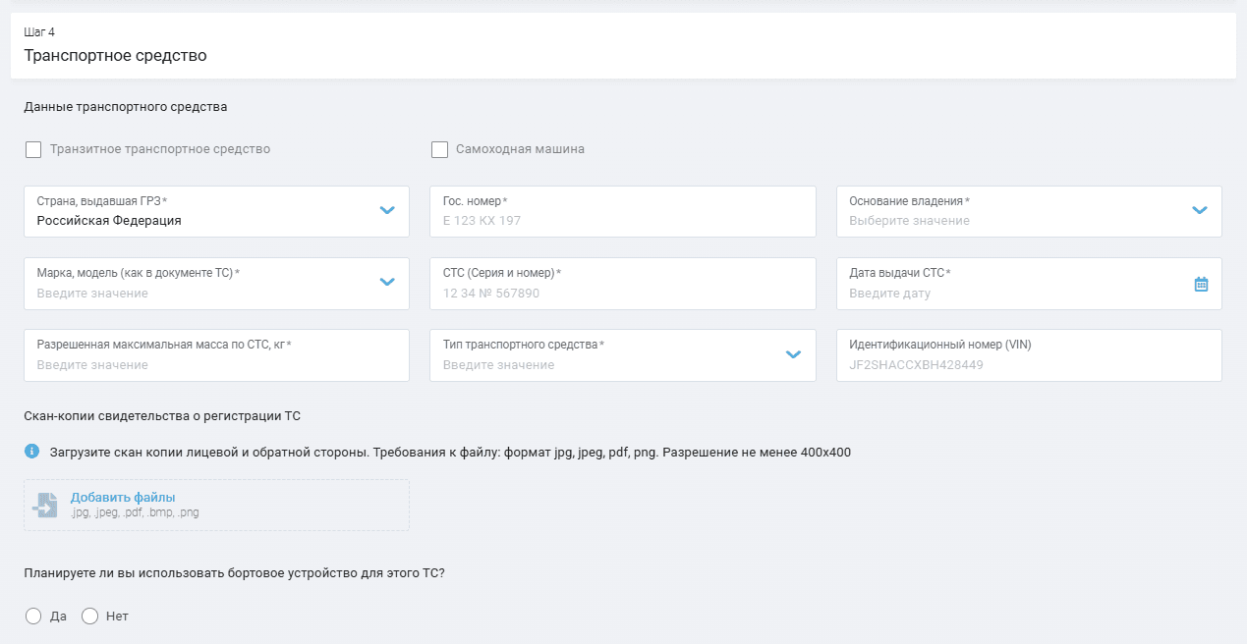The width and height of the screenshot is (1247, 644).
Task: Open the Тип транспортного средства dropdown
Action: coord(623,355)
